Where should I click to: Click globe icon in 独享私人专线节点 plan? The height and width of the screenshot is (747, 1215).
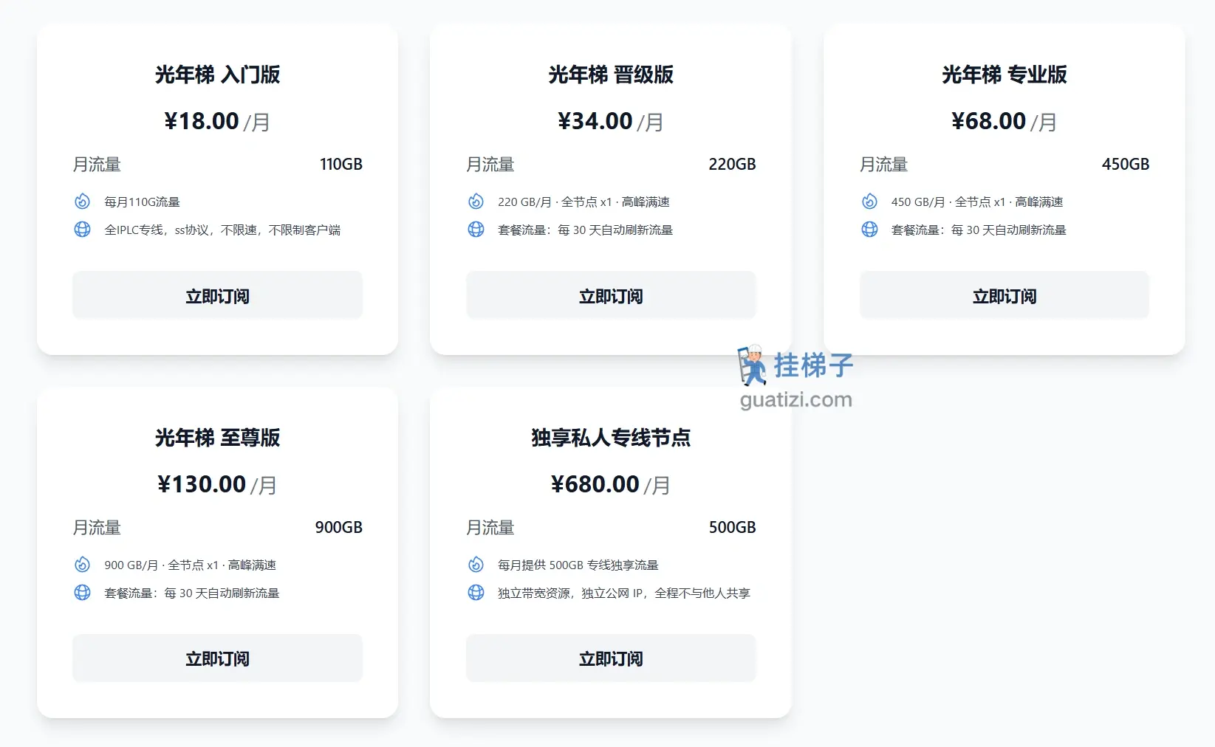coord(476,593)
